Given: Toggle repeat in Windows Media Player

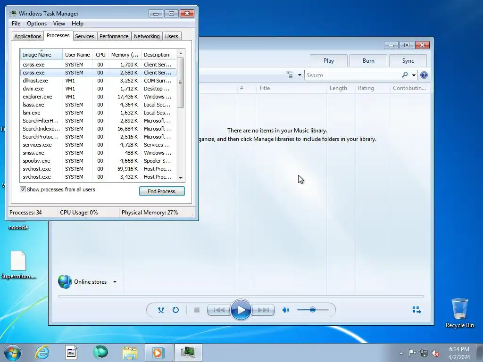Looking at the screenshot, I should 175,310.
